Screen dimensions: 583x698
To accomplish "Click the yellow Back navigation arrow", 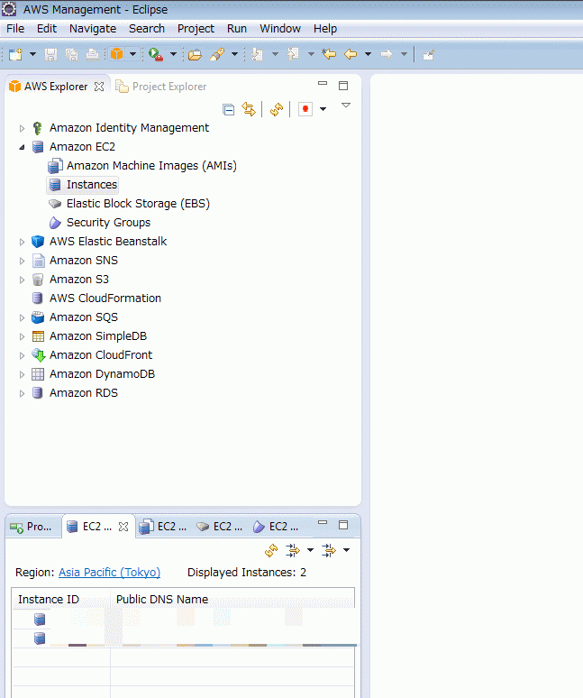I will [x=351, y=54].
